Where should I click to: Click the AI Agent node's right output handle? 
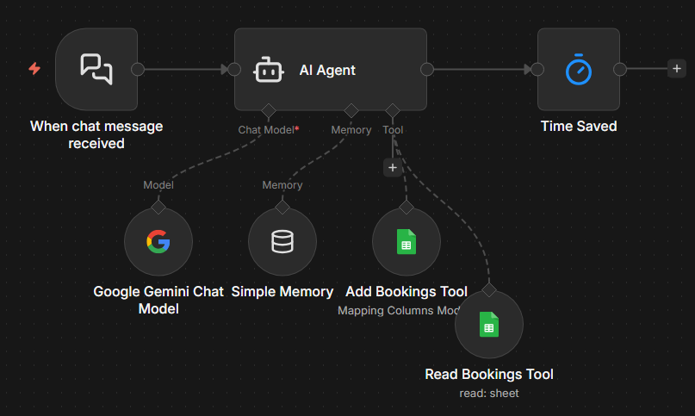(x=426, y=70)
